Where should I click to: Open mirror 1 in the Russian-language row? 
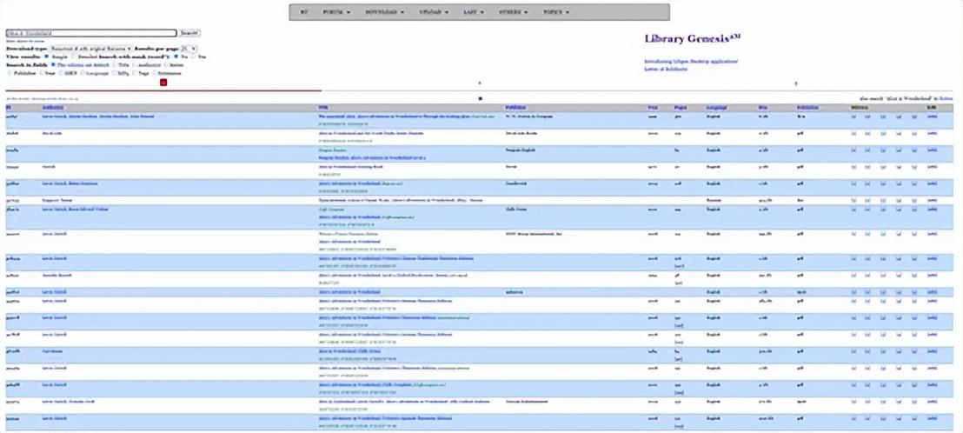pos(853,200)
